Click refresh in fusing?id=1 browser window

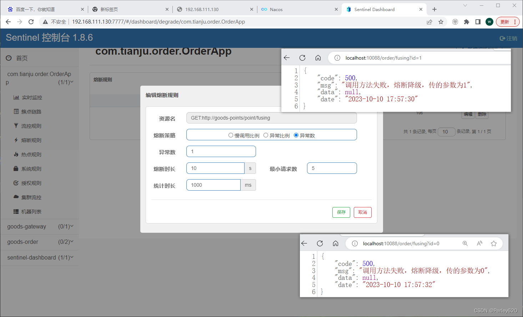(x=302, y=58)
